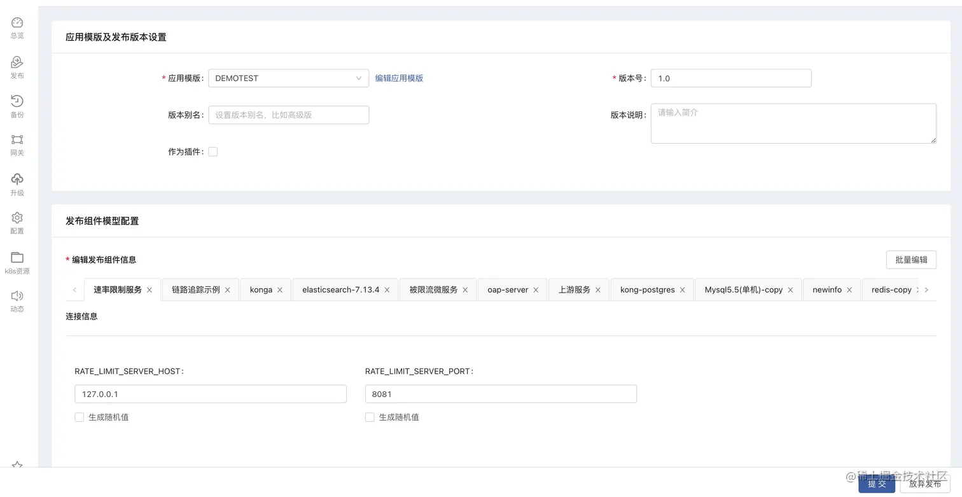This screenshot has width=962, height=497.
Task: Close the 链路追踪示例 tab
Action: click(228, 290)
